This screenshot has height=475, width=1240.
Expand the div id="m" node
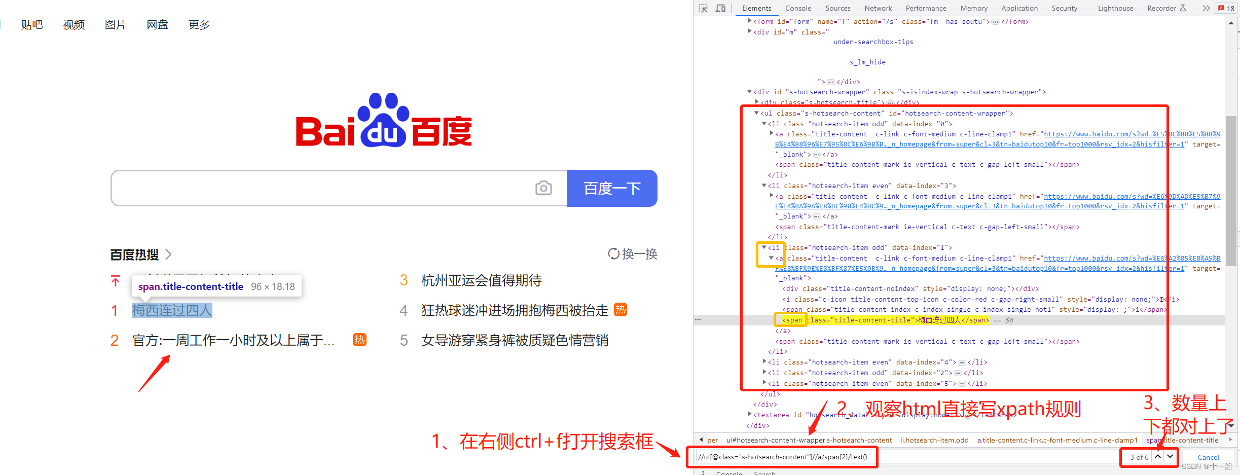(750, 31)
